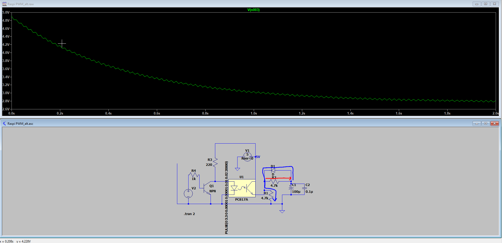Click the V(n003) trace label

(253, 10)
